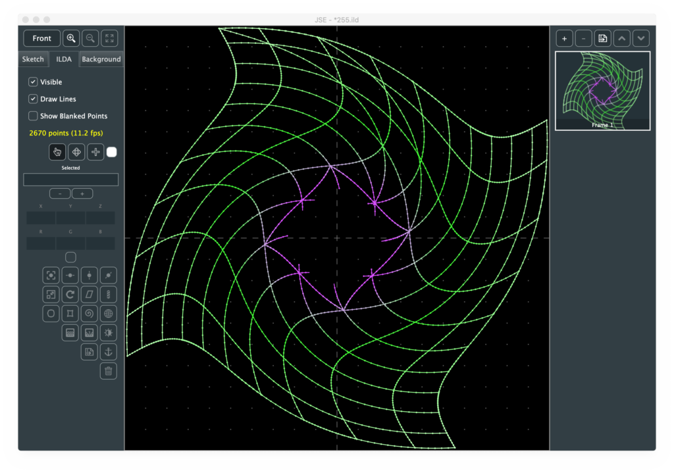Click the fit-to-view expand arrows icon

(109, 38)
